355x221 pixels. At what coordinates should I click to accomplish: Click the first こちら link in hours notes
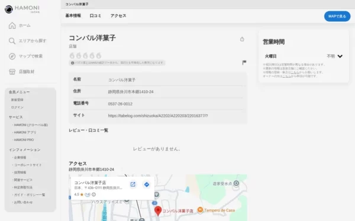295,72
